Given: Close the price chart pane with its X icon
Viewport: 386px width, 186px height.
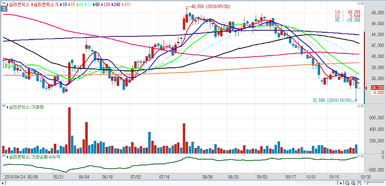Looking at the screenshot, I should click(x=362, y=4).
